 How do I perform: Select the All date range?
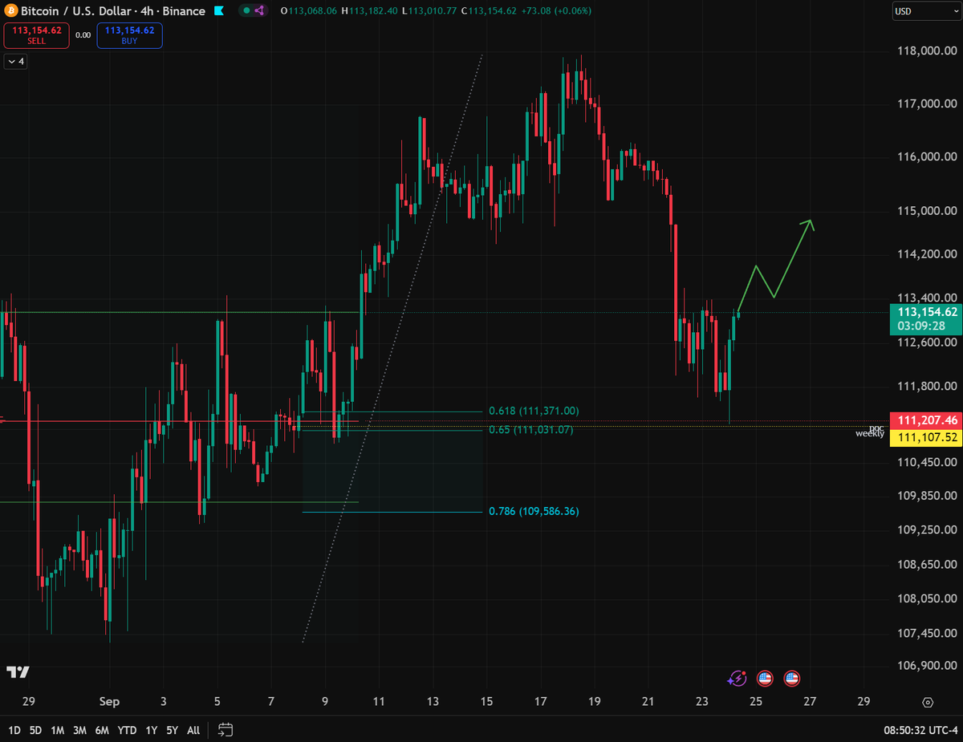(x=193, y=730)
